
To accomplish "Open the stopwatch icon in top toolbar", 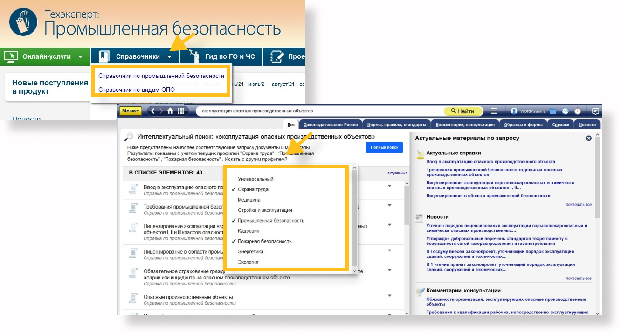I will coord(578,111).
